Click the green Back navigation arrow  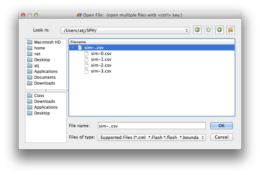click(x=197, y=30)
